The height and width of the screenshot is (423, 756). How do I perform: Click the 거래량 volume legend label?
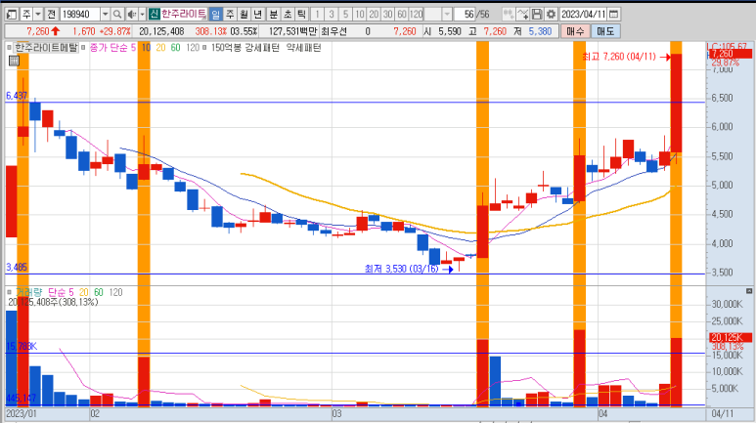tap(29, 292)
